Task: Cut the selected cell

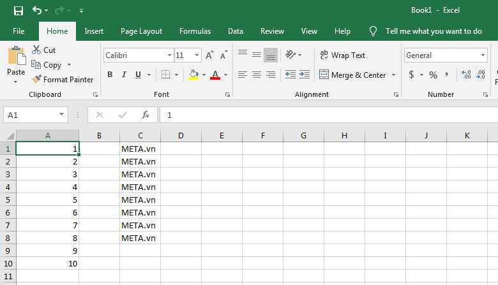Action: tap(44, 50)
